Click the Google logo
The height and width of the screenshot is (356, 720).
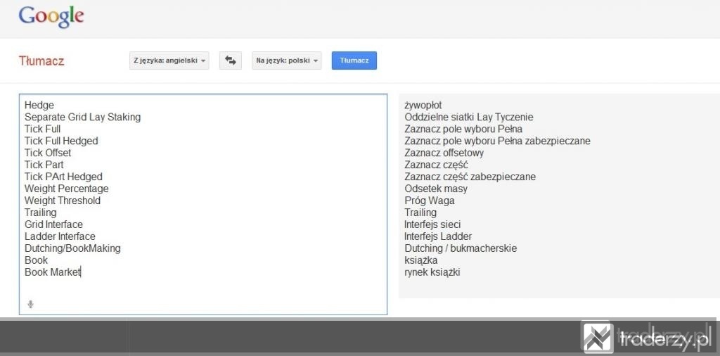point(51,18)
